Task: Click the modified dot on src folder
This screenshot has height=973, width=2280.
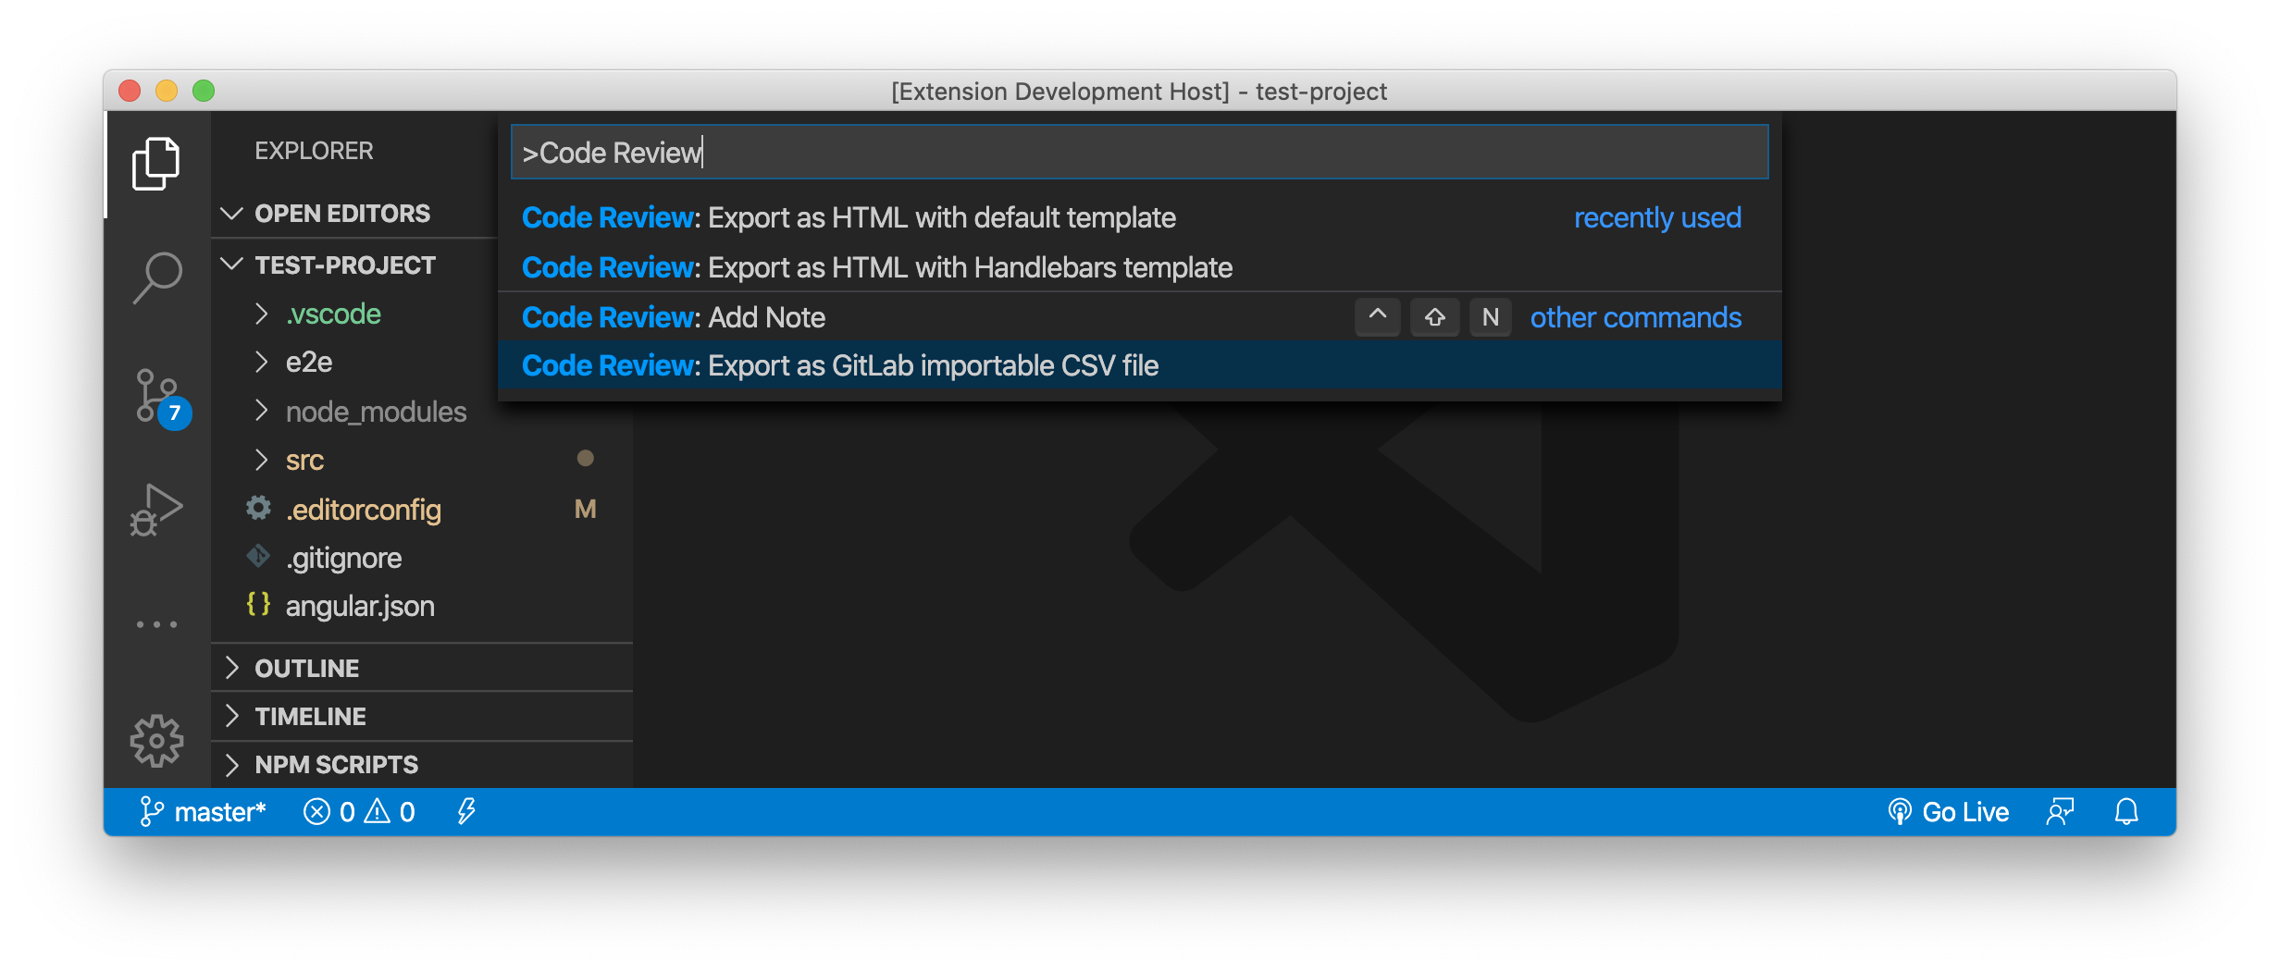Action: pos(585,458)
